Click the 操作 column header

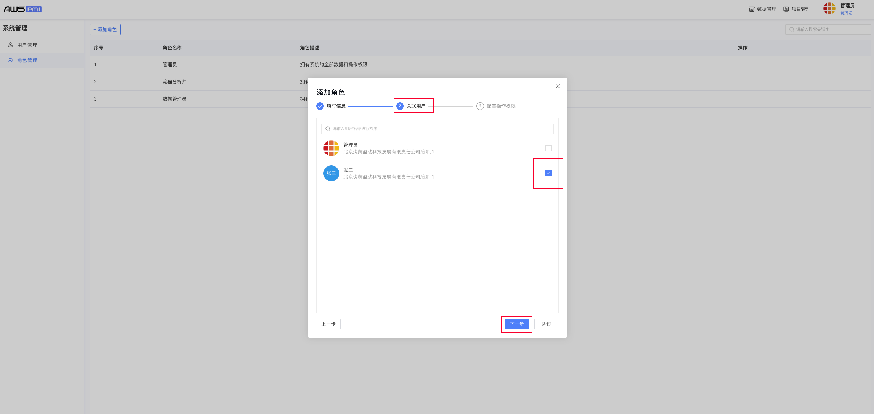click(743, 48)
